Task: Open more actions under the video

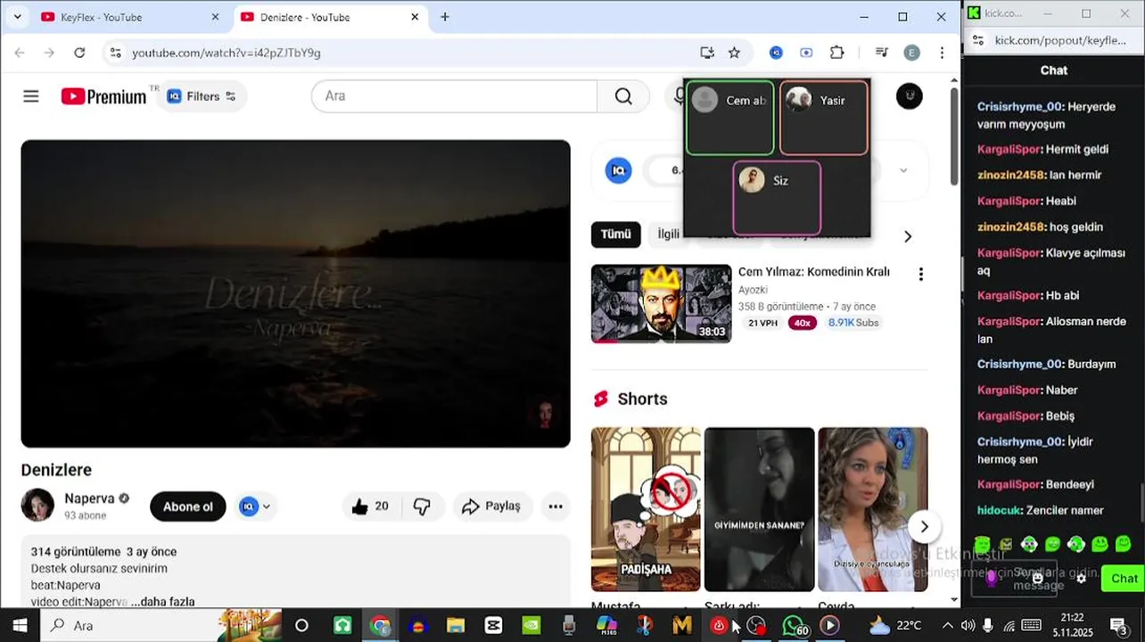Action: (x=556, y=506)
